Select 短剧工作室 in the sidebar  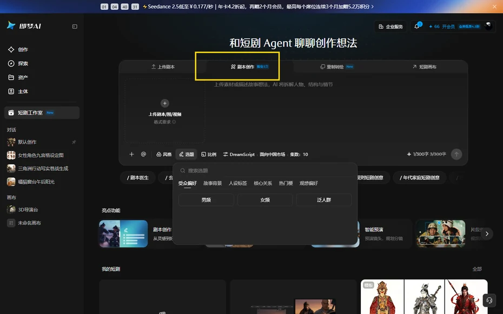[x=42, y=112]
